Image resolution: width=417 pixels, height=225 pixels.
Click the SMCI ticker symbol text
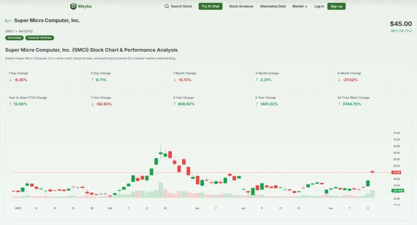pyautogui.click(x=9, y=31)
